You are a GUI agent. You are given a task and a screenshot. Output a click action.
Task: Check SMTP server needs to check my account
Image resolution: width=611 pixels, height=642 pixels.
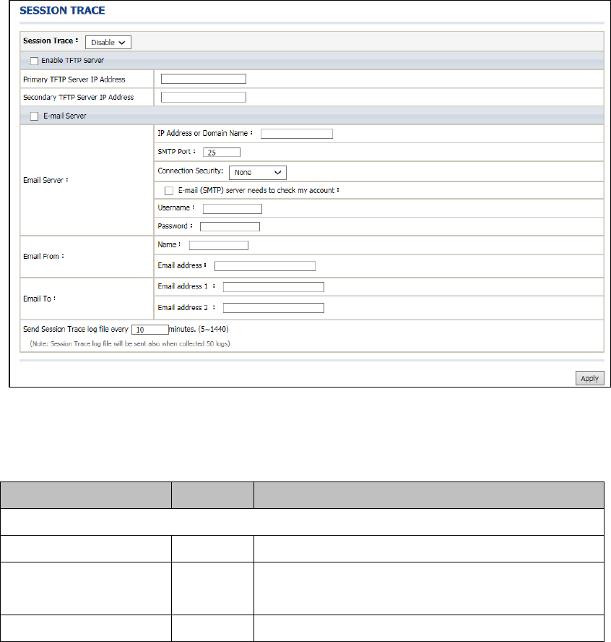pos(169,191)
